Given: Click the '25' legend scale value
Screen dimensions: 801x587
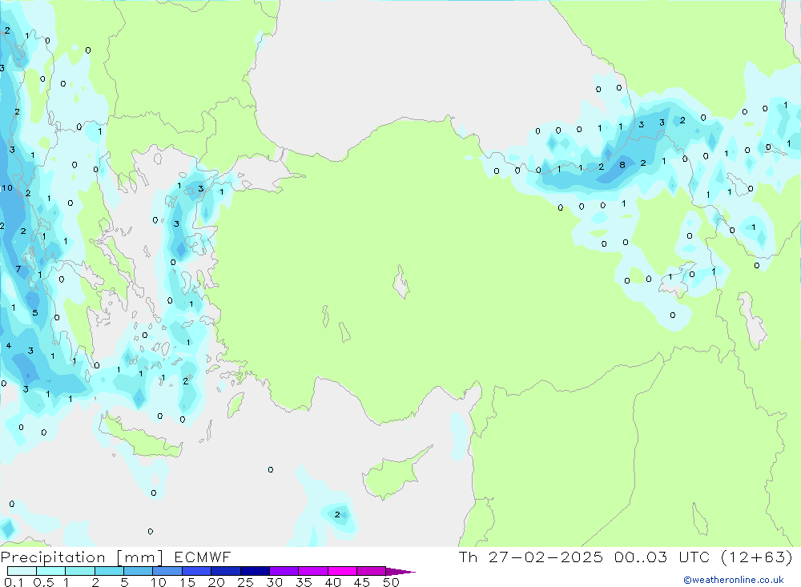Looking at the screenshot, I should 245,582.
